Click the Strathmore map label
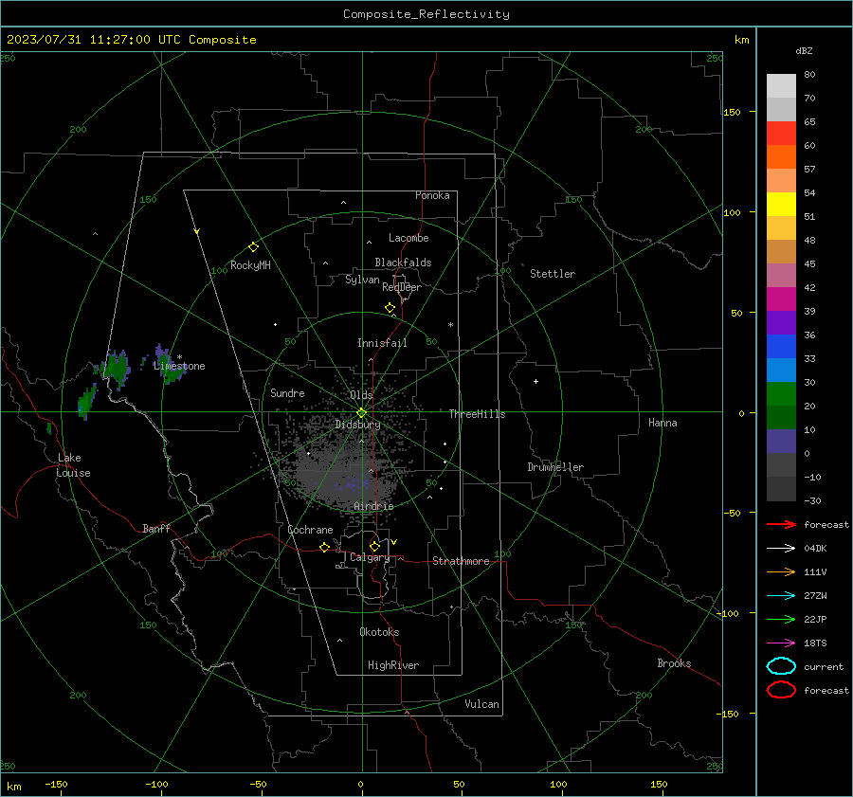This screenshot has width=853, height=797. point(461,561)
